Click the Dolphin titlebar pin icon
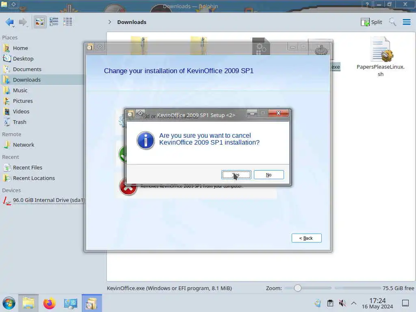 13,4
